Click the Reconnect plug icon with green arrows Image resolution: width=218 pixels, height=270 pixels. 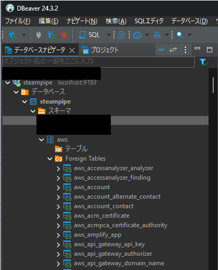(52, 35)
